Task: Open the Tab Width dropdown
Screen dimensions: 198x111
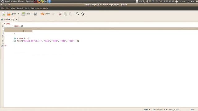Action: 160,110
